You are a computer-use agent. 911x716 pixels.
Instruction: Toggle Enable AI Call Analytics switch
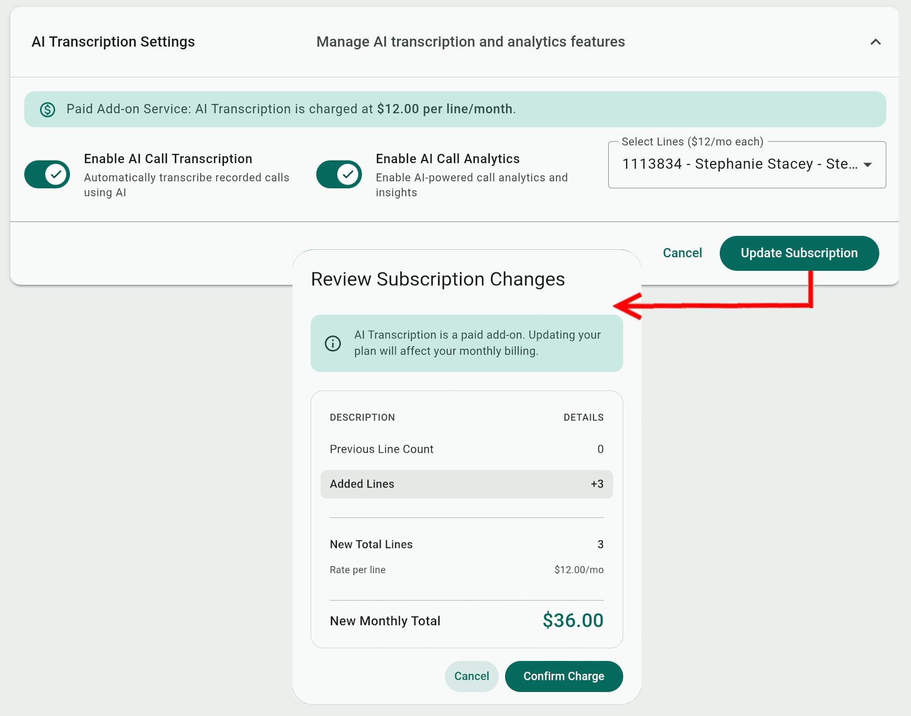click(x=339, y=174)
